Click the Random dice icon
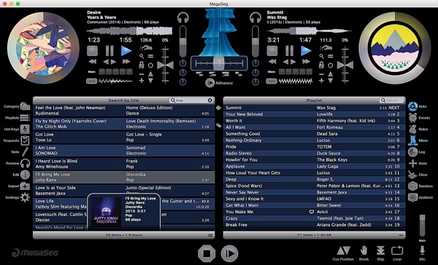Image resolution: width=438 pixels, height=265 pixels. tap(412, 186)
